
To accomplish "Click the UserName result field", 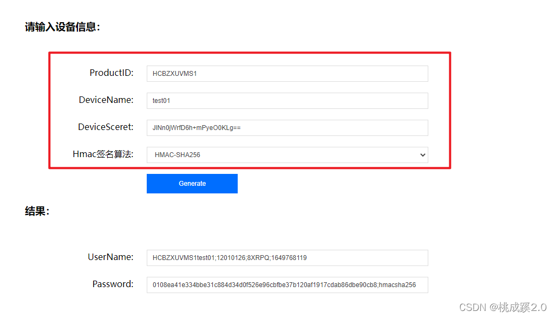I will click(287, 258).
